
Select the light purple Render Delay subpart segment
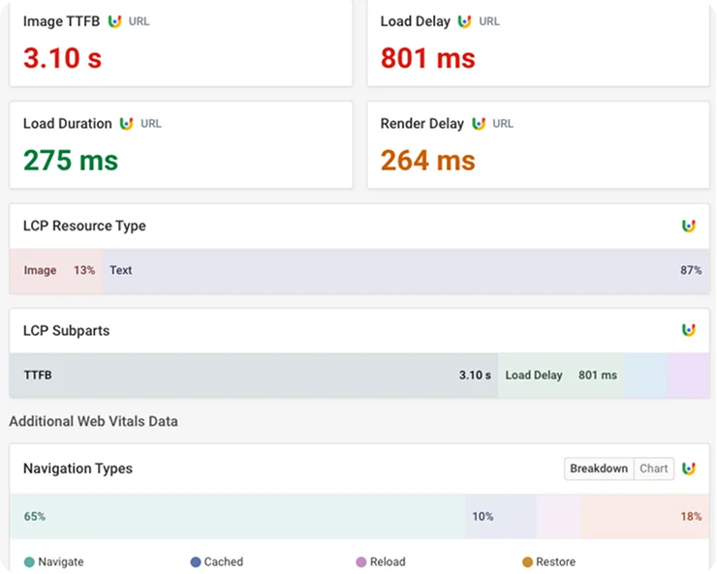tap(688, 375)
